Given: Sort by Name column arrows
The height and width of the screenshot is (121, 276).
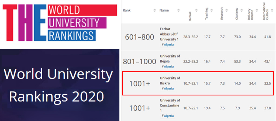Looking at the screenshot, I should (x=178, y=10).
